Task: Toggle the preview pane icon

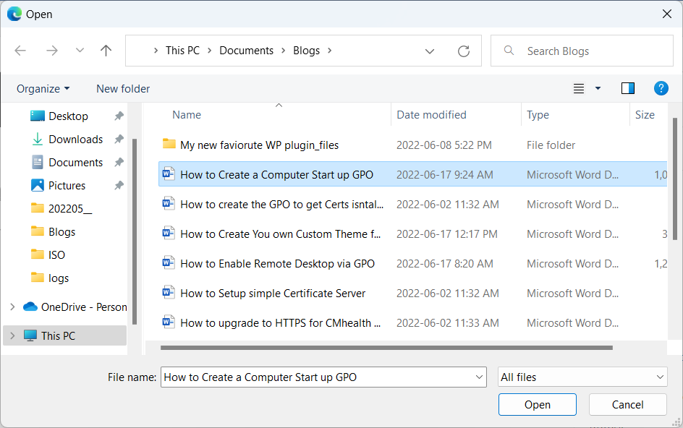Action: [x=628, y=88]
